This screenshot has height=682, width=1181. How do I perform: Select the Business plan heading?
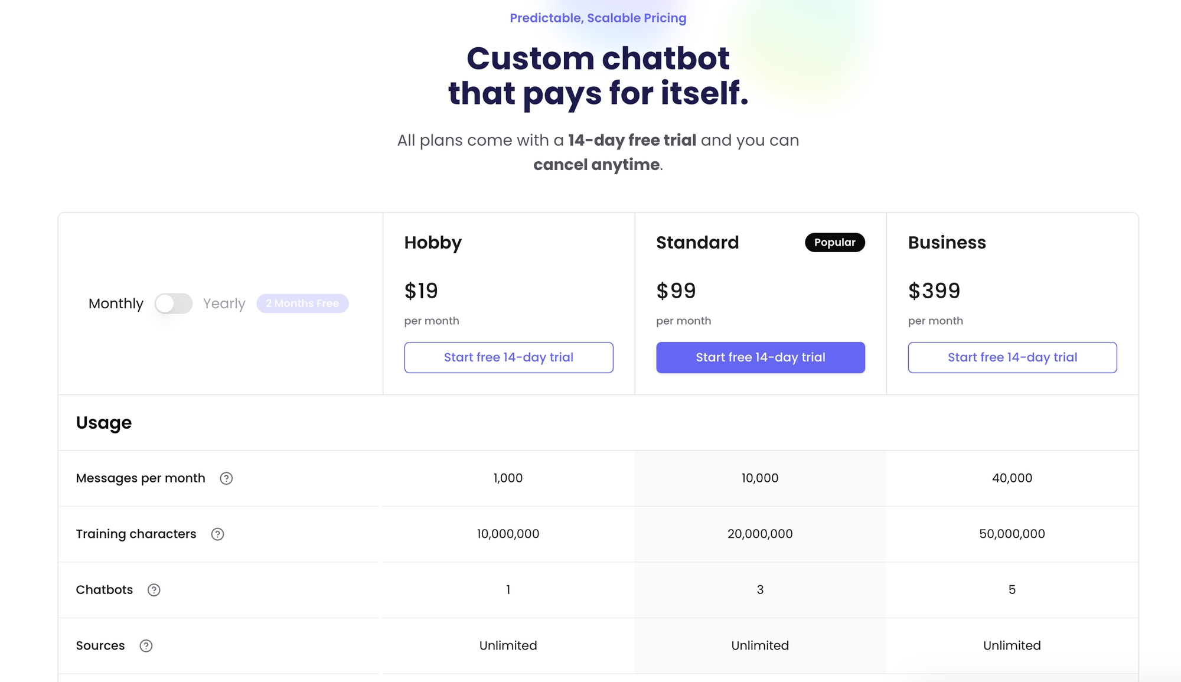pyautogui.click(x=947, y=242)
